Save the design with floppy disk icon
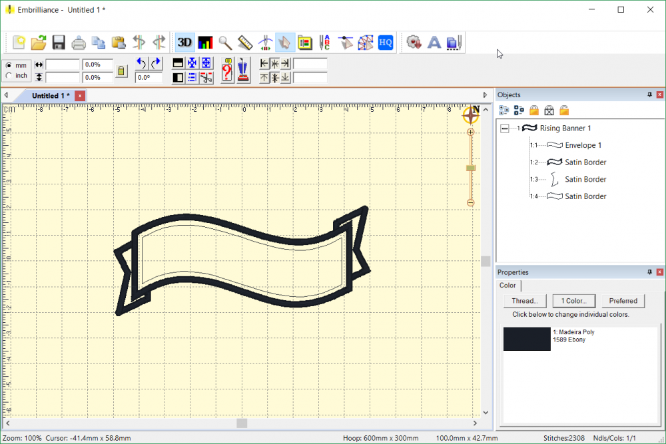This screenshot has width=666, height=444. tap(59, 43)
